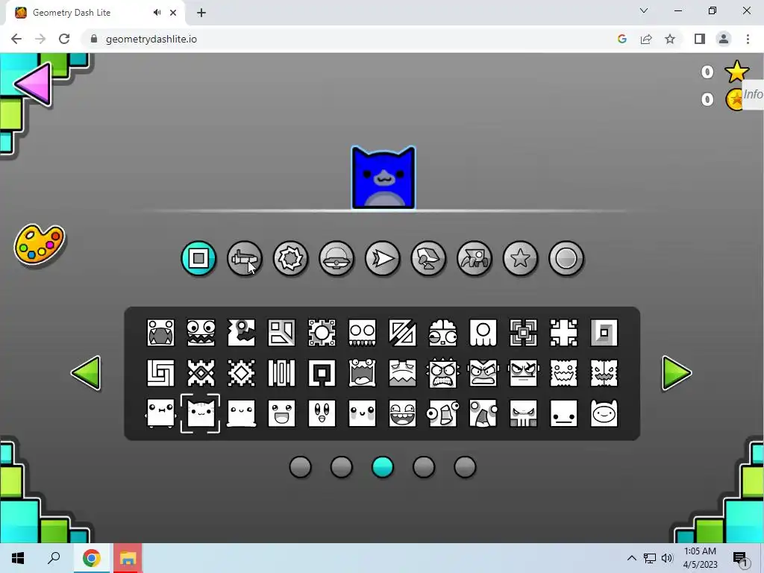Image resolution: width=764 pixels, height=573 pixels.
Task: Pick the surprised oval-eyes cube
Action: (x=322, y=413)
